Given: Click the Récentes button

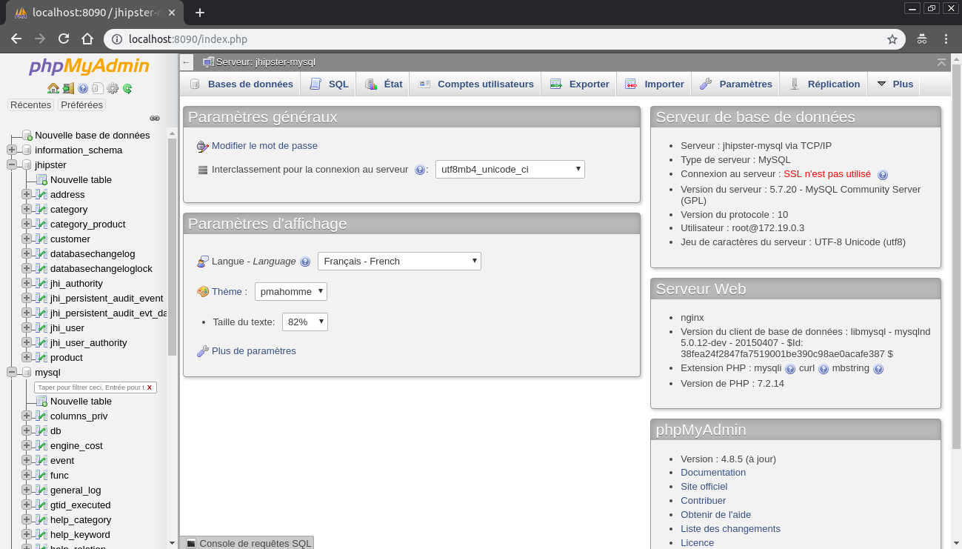Looking at the screenshot, I should click(31, 105).
